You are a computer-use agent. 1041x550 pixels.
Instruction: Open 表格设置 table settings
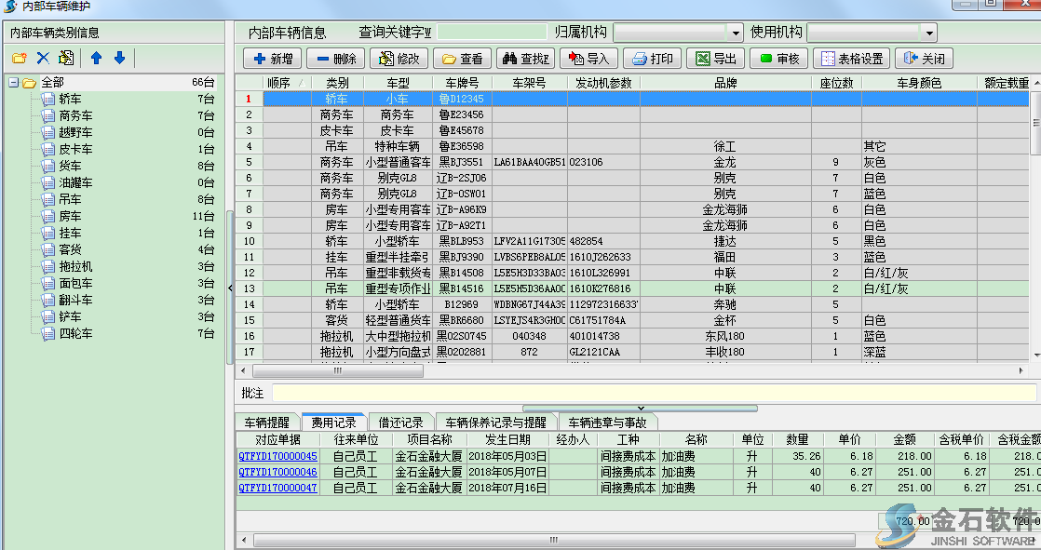(x=850, y=59)
